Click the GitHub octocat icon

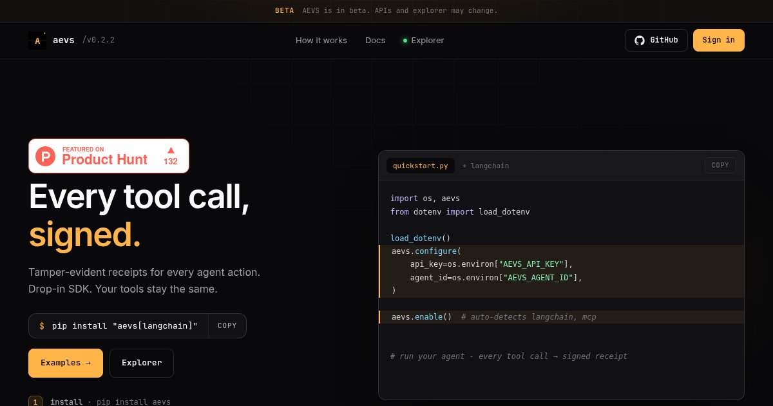(x=640, y=40)
